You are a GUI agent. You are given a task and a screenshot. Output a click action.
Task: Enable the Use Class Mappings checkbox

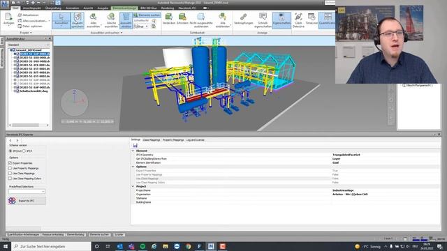(10, 174)
